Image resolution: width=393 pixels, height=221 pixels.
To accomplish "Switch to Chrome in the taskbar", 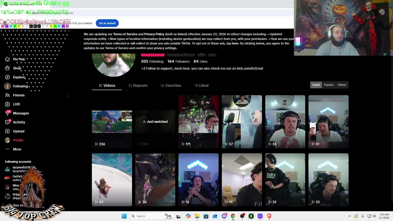I will 233,216.
